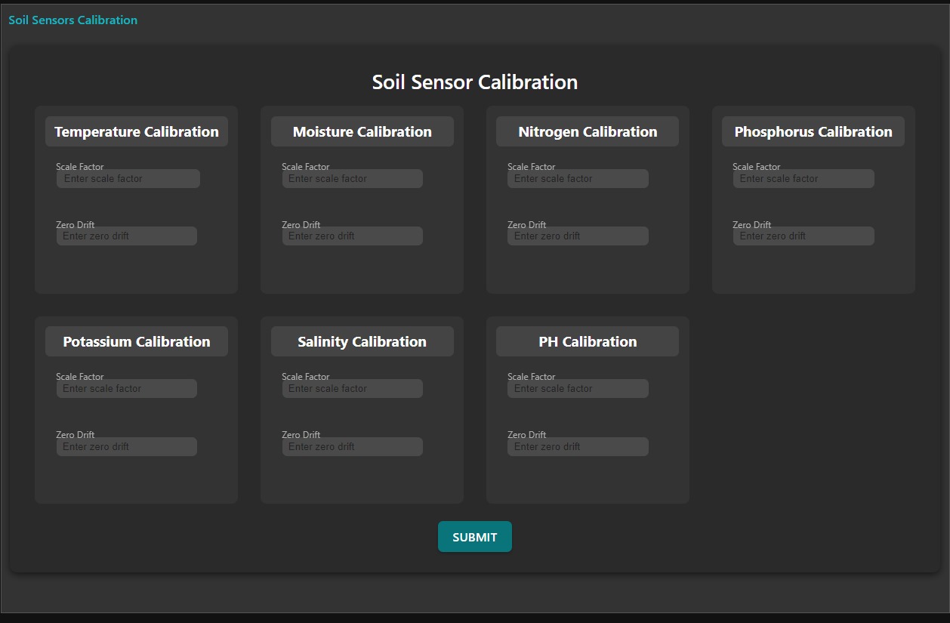
Task: Click the Salinity Calibration header
Action: pyautogui.click(x=362, y=341)
